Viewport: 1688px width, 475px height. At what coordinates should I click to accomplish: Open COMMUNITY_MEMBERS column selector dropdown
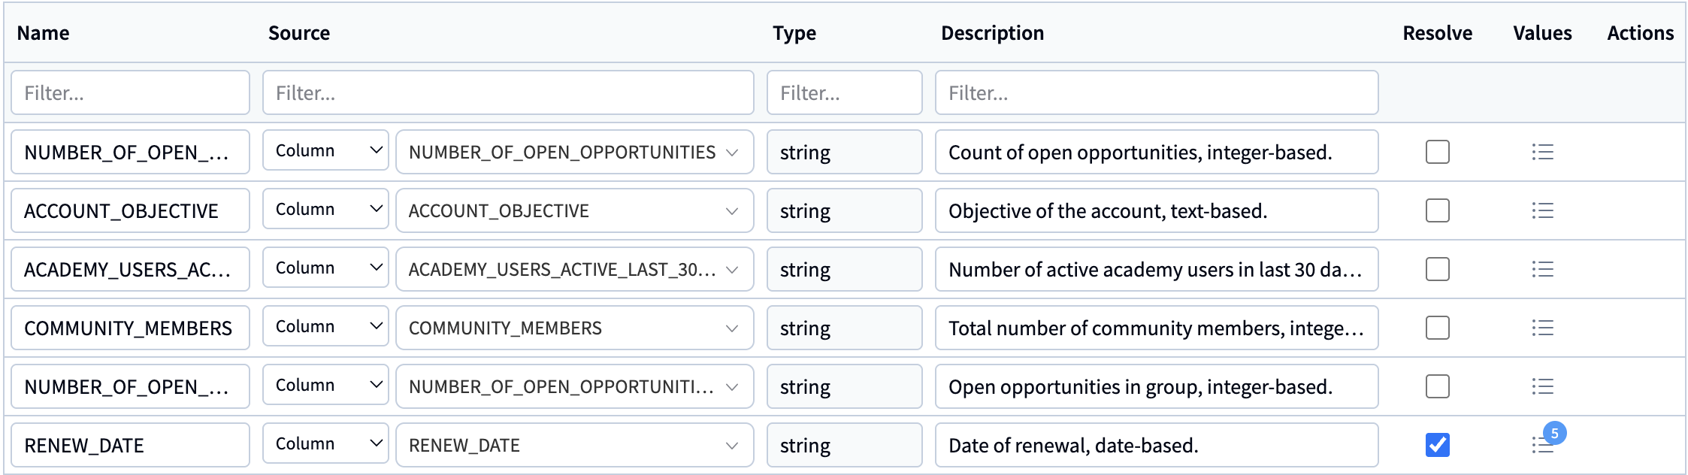574,328
